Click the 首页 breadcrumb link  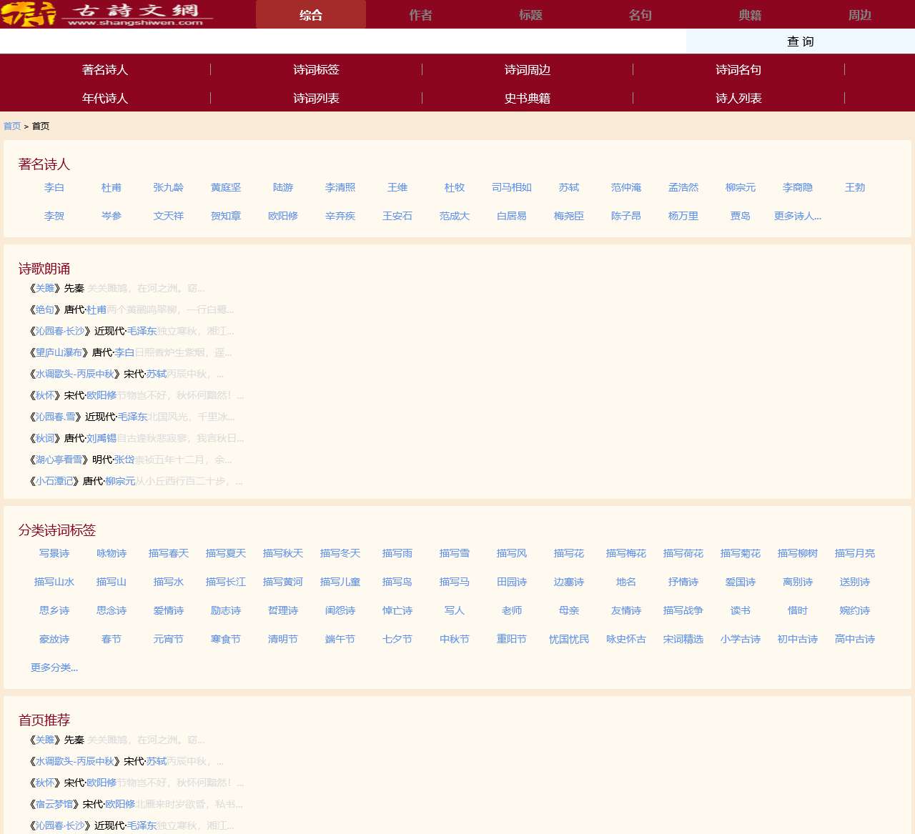click(12, 126)
